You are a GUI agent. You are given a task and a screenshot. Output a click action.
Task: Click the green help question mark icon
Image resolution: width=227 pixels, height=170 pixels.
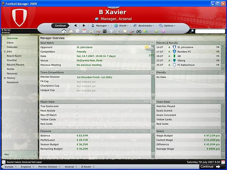(x=156, y=31)
